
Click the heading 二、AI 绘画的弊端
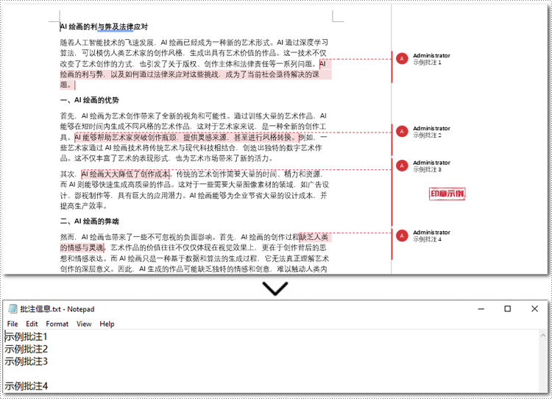pos(89,221)
